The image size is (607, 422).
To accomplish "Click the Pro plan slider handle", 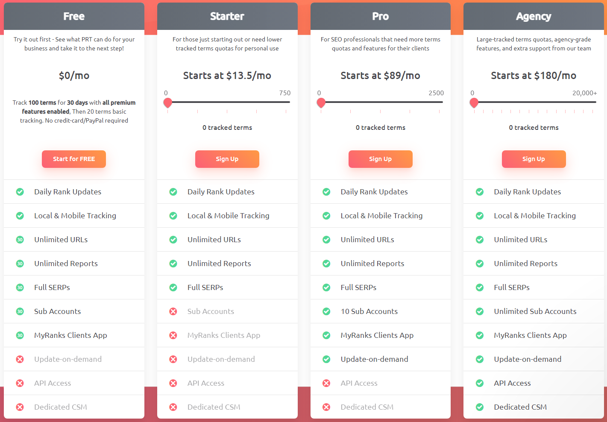I will coord(321,103).
